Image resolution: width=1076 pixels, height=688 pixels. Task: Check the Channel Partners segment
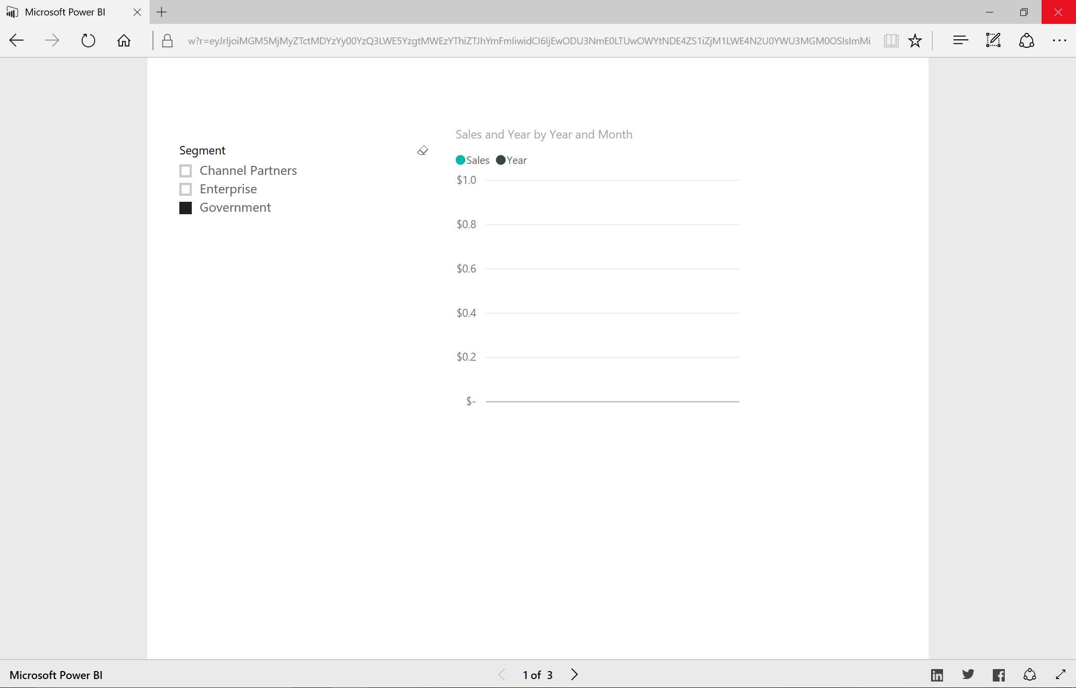[x=185, y=170]
